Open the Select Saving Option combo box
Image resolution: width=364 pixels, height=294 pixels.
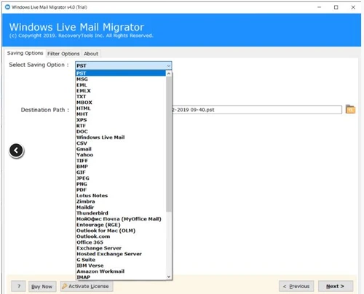(x=124, y=65)
